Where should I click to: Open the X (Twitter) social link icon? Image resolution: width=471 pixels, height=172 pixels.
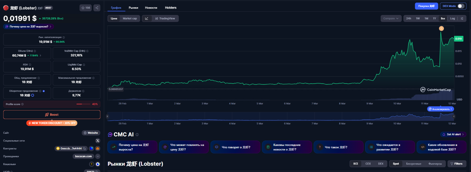click(x=98, y=141)
